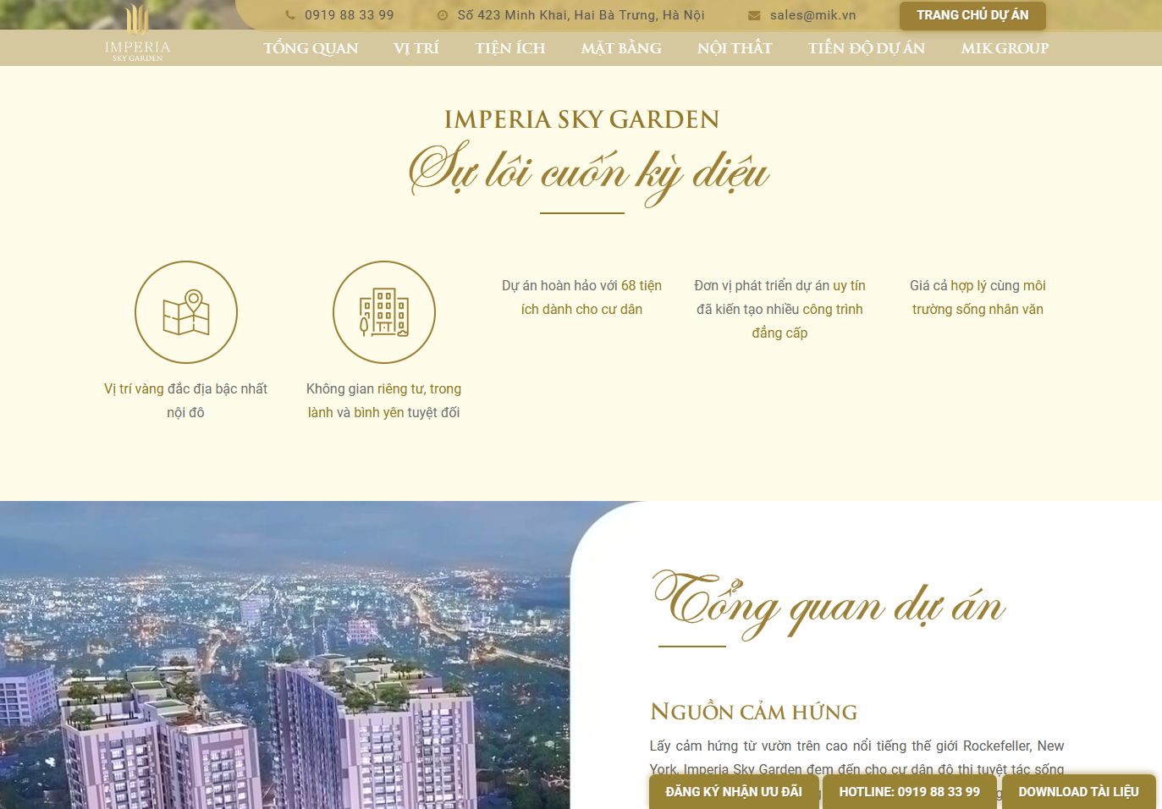Open the TỔNG QUAN menu item
1162x809 pixels.
pos(311,48)
